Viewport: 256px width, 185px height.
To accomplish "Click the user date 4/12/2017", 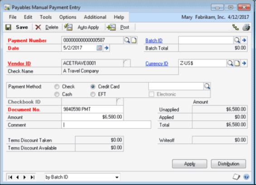I will (238, 17).
